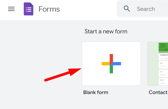
Task: Click the yellow left arm of the plus
Action: point(105,64)
